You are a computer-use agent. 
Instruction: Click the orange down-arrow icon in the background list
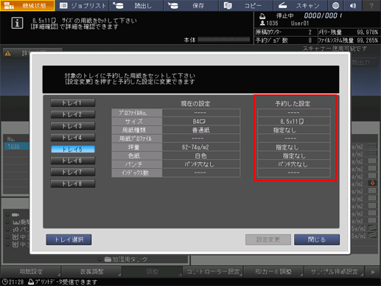[372, 183]
